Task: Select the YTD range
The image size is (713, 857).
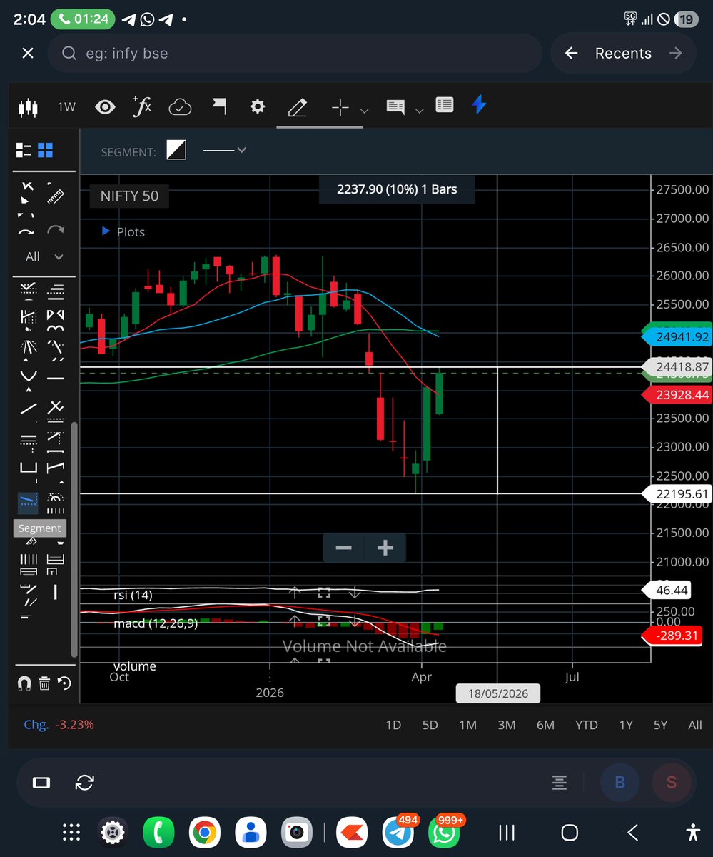Action: point(587,725)
